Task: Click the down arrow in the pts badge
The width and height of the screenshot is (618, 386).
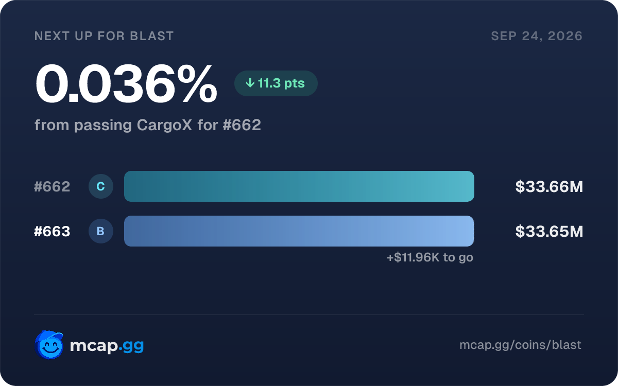Action: click(250, 83)
